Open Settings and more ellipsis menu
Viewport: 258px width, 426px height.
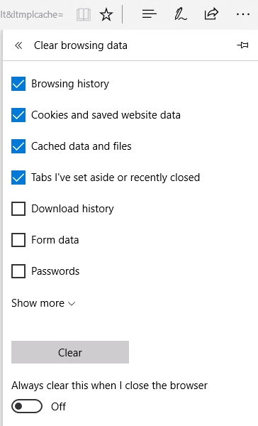(x=243, y=14)
